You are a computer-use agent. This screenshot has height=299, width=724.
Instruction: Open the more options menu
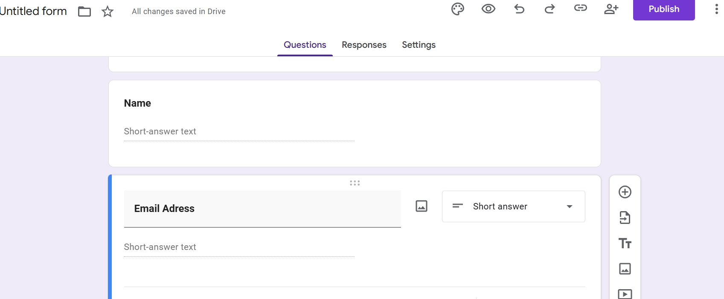[716, 9]
